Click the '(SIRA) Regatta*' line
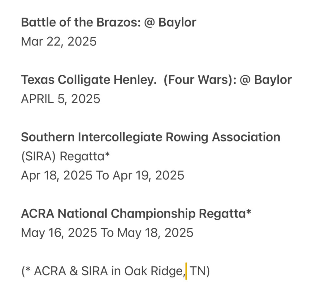This screenshot has height=295, width=317. (x=65, y=156)
